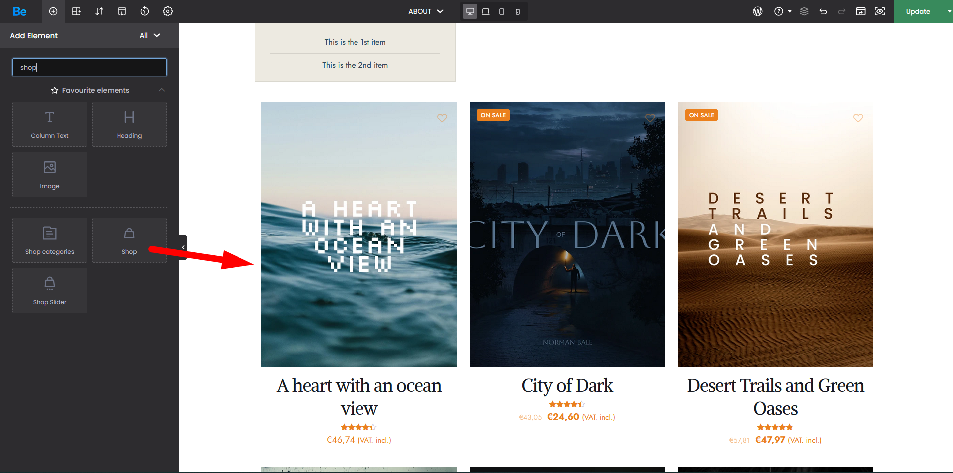Add the Shop Slider element

point(50,290)
